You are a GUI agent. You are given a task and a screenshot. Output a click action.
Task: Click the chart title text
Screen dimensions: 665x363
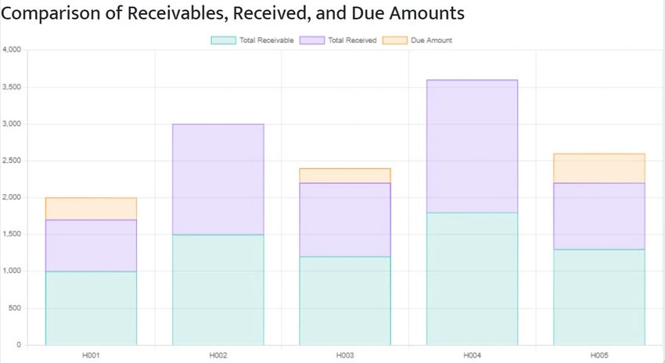[233, 13]
